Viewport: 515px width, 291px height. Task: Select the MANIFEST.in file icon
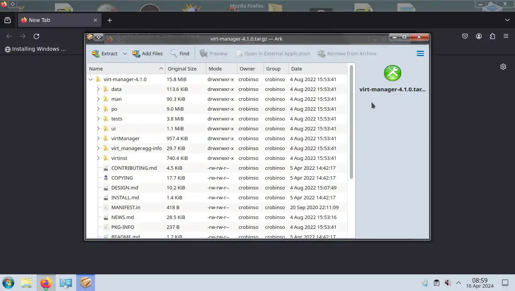coord(106,207)
